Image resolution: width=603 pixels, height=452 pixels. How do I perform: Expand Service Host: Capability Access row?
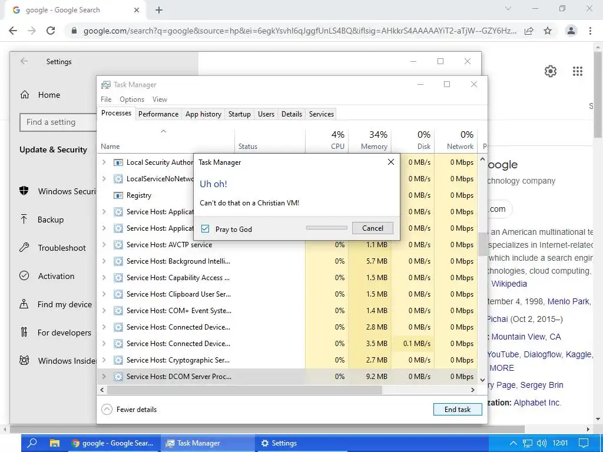[104, 278]
